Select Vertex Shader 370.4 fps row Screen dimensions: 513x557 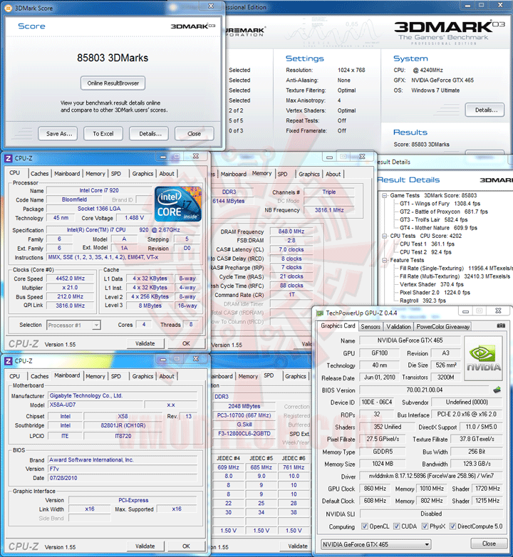coord(432,284)
